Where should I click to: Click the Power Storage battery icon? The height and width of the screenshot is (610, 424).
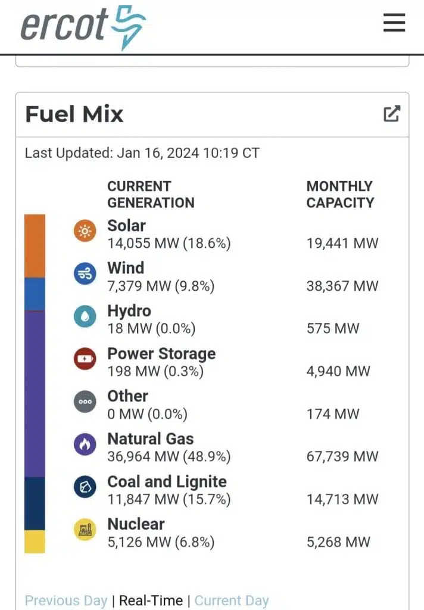(x=85, y=359)
